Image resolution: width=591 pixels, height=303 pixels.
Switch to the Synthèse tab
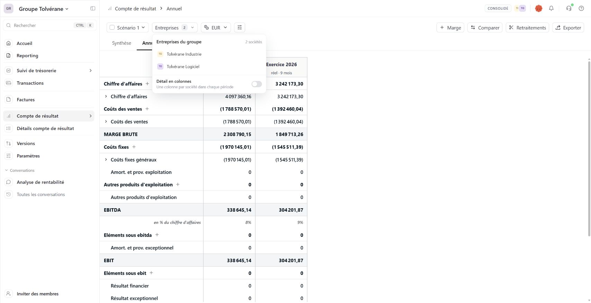coord(122,43)
